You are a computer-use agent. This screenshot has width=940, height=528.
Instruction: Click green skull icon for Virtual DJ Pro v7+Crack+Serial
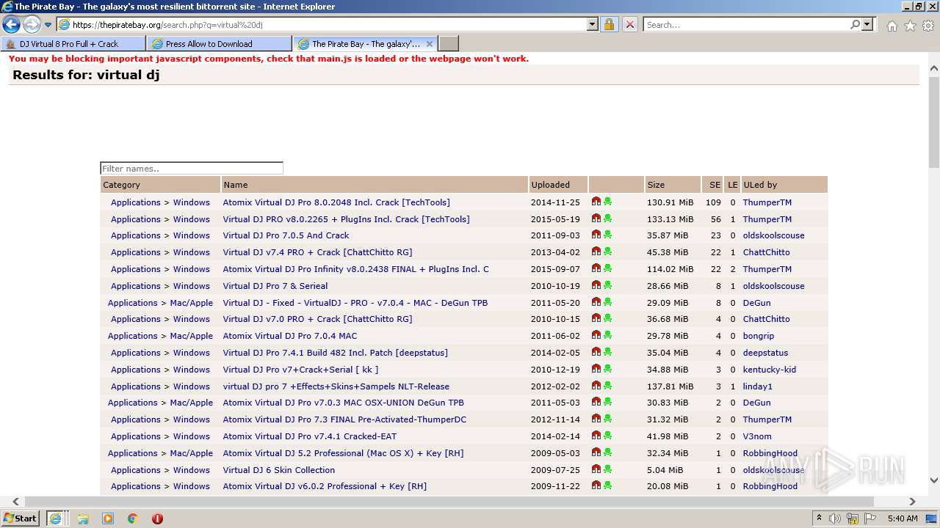point(607,369)
